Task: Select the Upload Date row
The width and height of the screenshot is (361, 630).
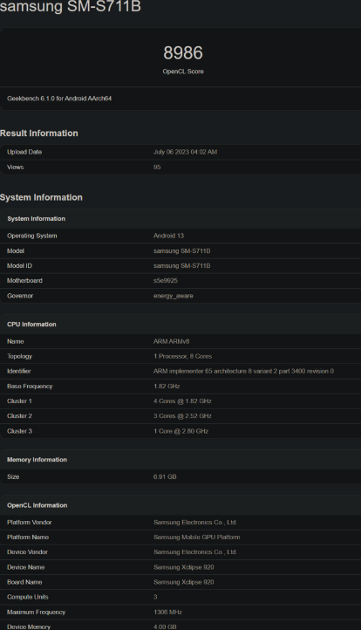Action: pos(180,152)
